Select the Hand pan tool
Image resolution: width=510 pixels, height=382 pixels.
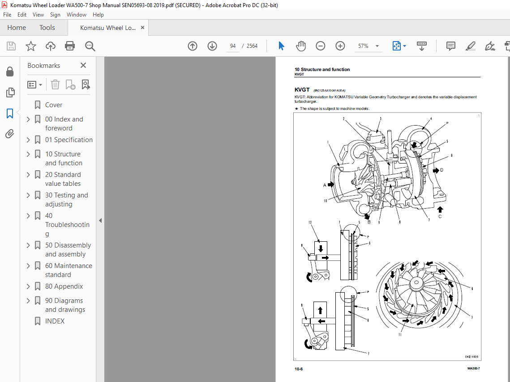(x=301, y=46)
